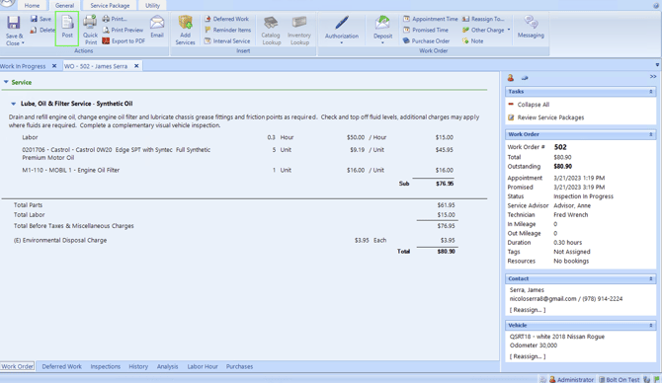The width and height of the screenshot is (662, 383).
Task: Click Bolt On Test in status bar
Action: tap(619, 380)
